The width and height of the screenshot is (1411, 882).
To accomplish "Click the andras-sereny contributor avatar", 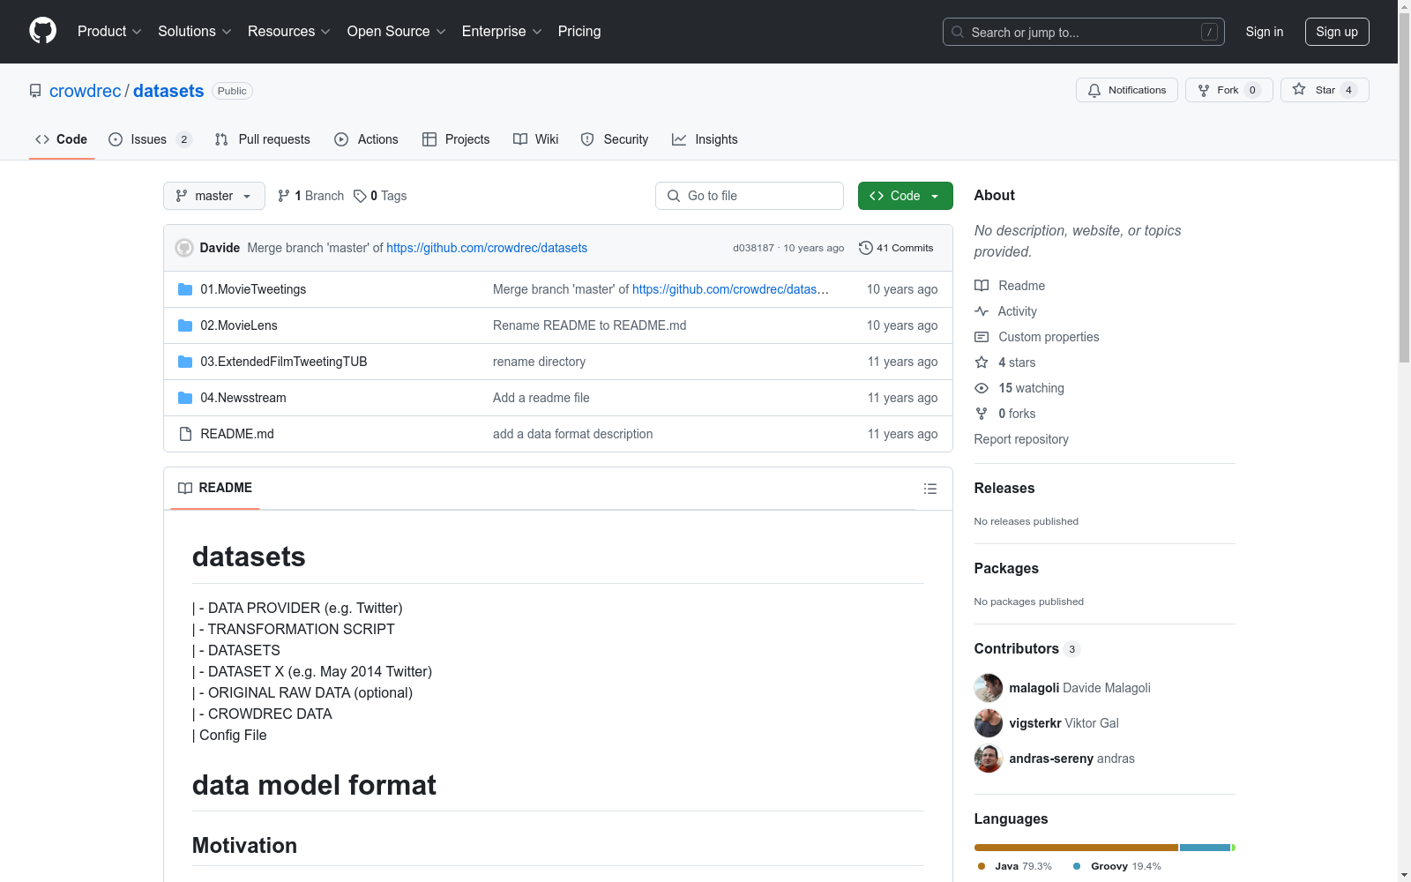I will coord(989,759).
